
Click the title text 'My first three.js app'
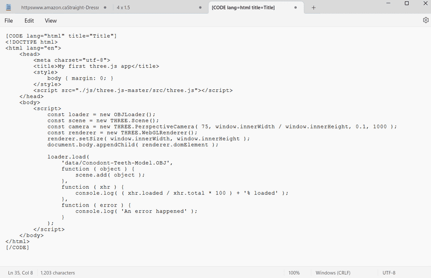[x=95, y=66]
